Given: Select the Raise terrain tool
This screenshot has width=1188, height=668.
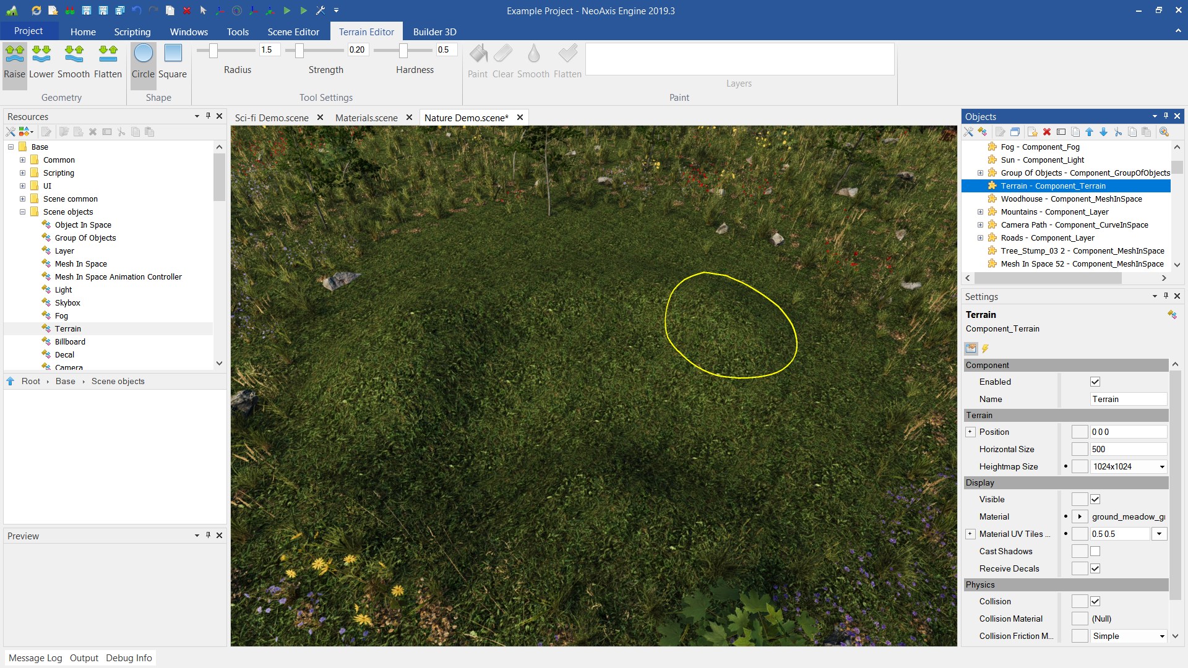Looking at the screenshot, I should (x=14, y=62).
